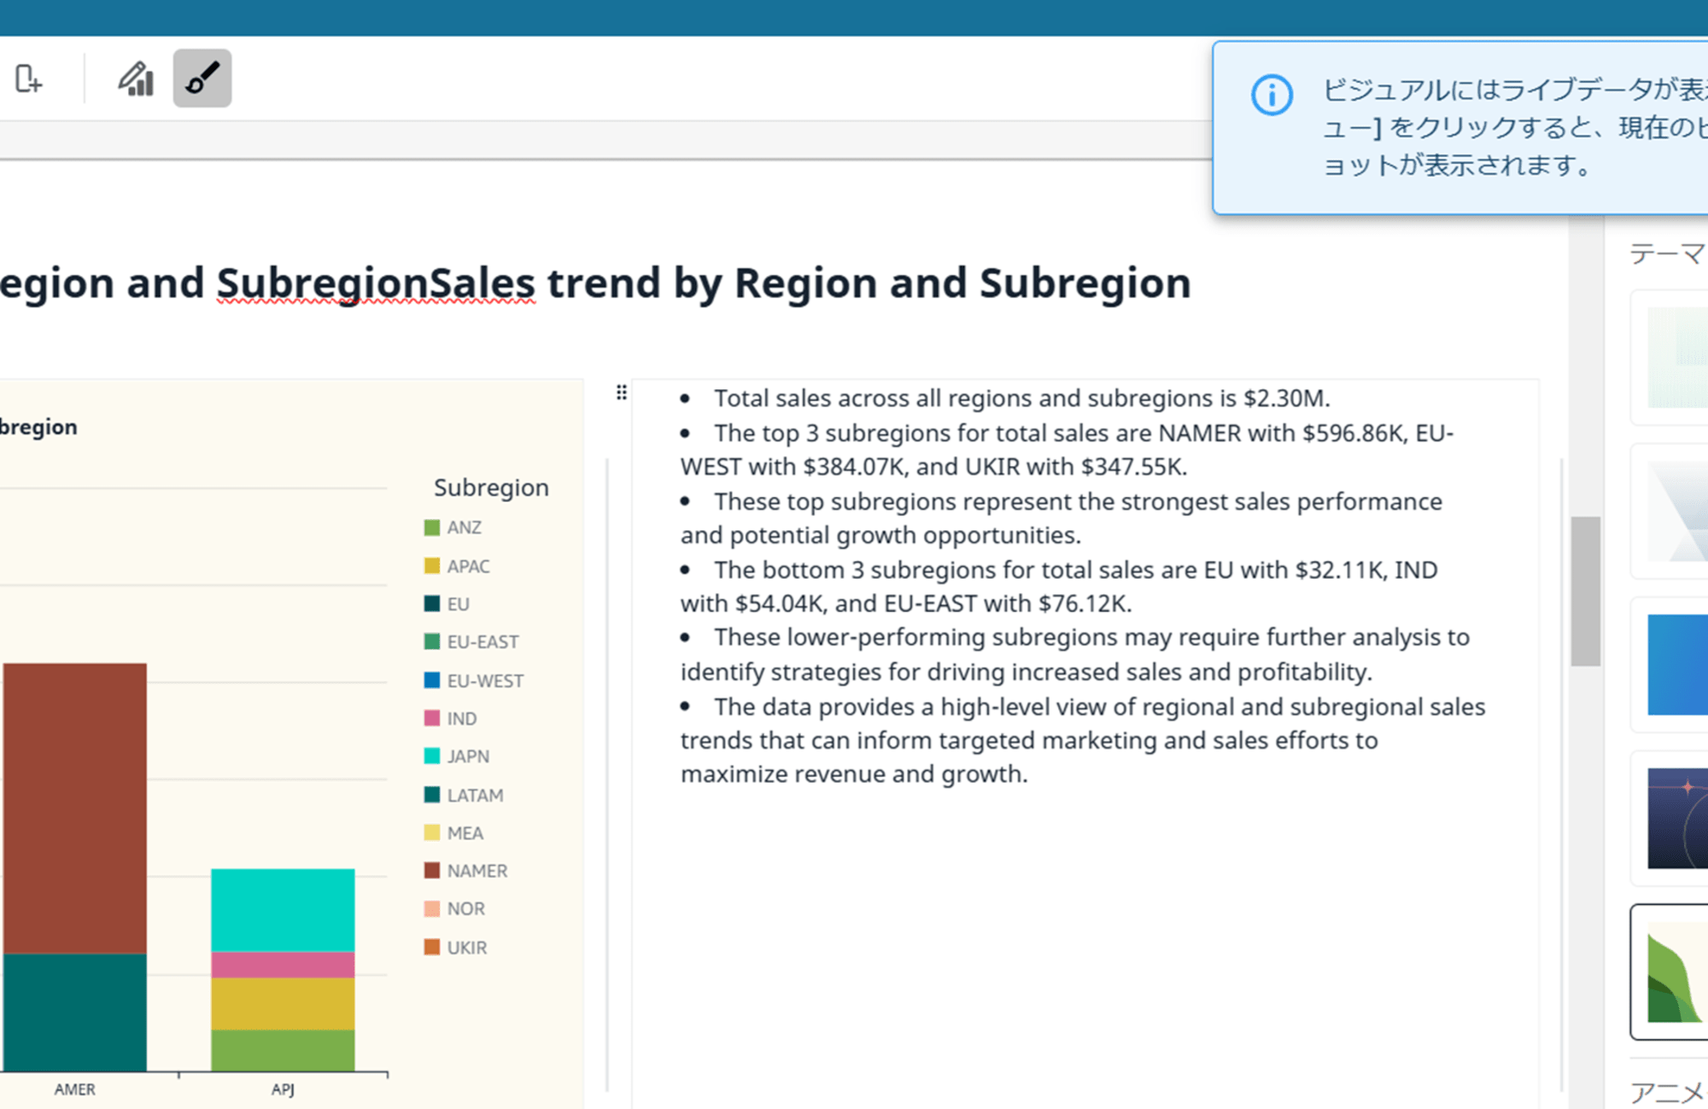Screen dimensions: 1708x1109
Task: Select the APAC legend swatch
Action: [x=432, y=566]
